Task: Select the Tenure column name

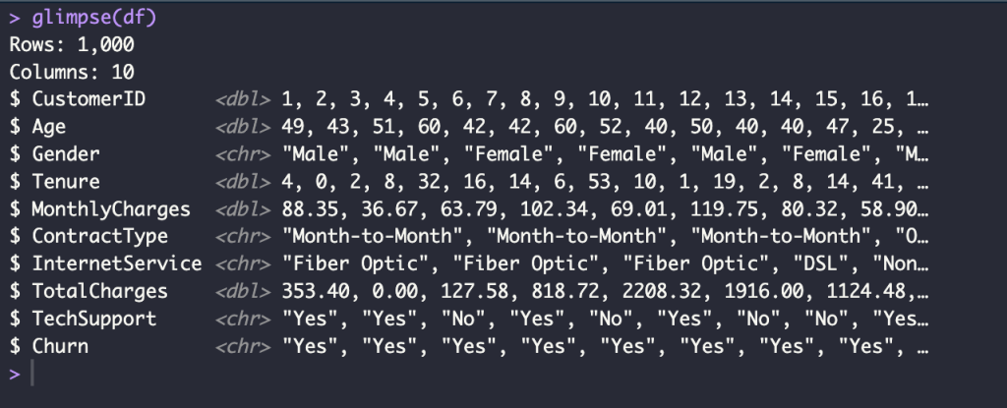Action: [66, 182]
